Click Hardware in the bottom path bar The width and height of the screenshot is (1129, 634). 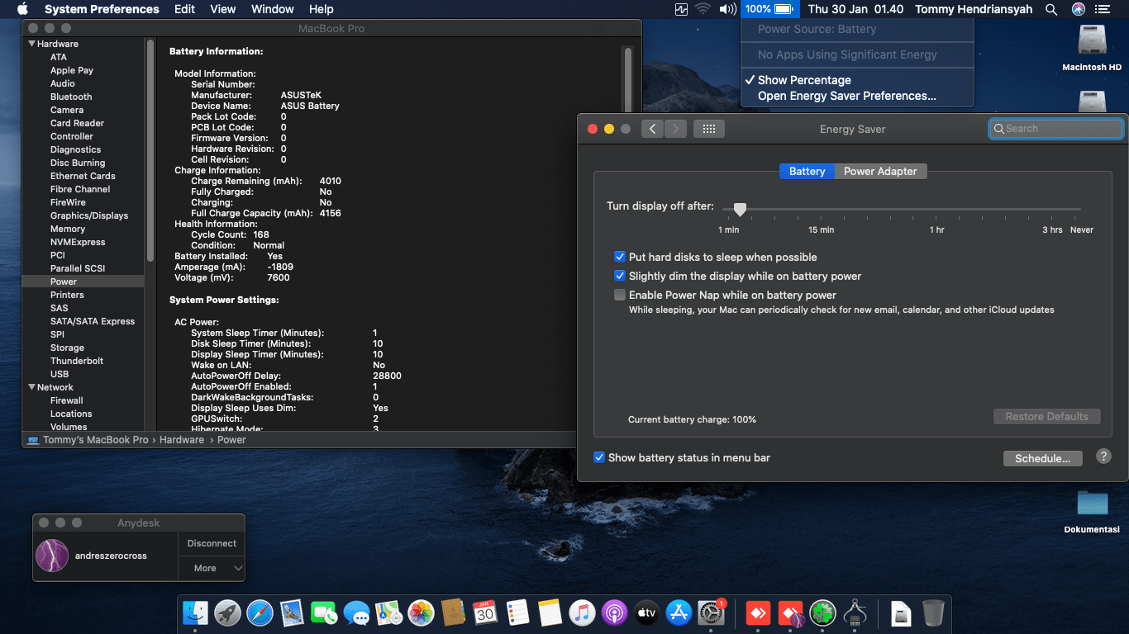click(182, 440)
